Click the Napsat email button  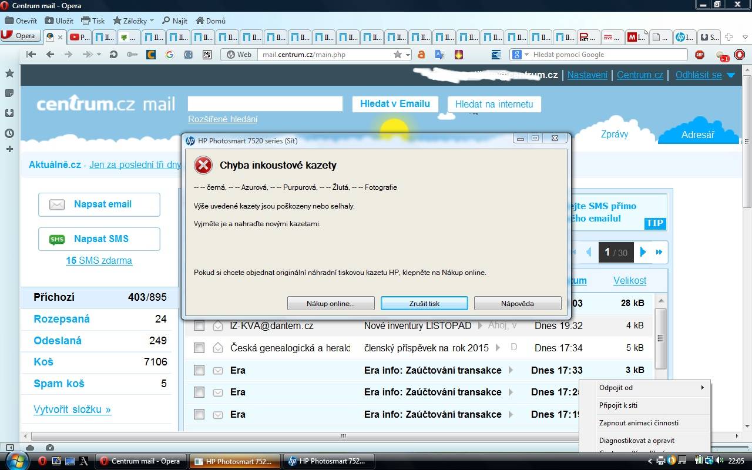point(99,204)
